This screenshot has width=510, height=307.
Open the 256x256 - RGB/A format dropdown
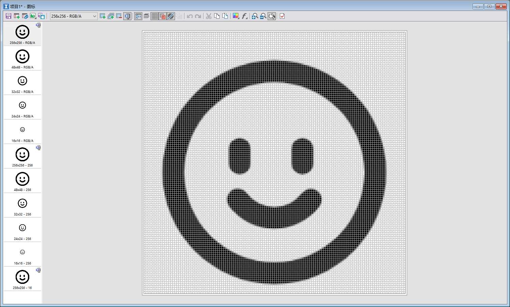click(x=74, y=16)
